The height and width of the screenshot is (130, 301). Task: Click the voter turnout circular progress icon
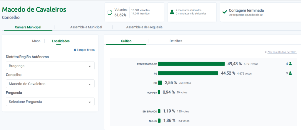[x=110, y=12]
